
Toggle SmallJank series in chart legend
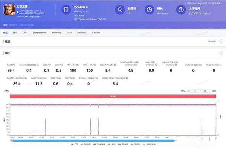point(99,144)
